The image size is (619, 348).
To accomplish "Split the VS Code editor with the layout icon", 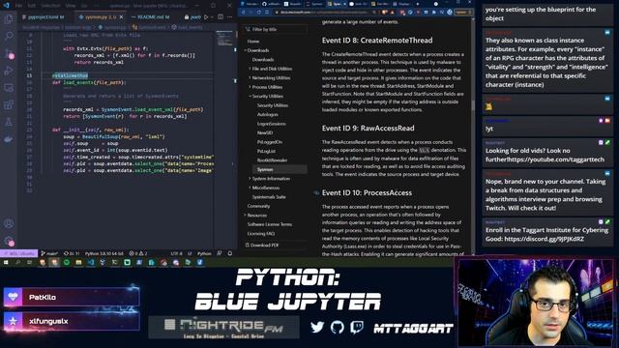I will [x=221, y=17].
